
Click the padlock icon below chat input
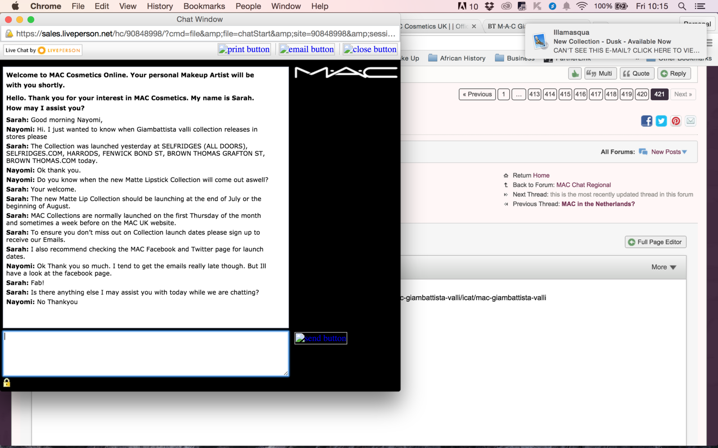coord(7,383)
